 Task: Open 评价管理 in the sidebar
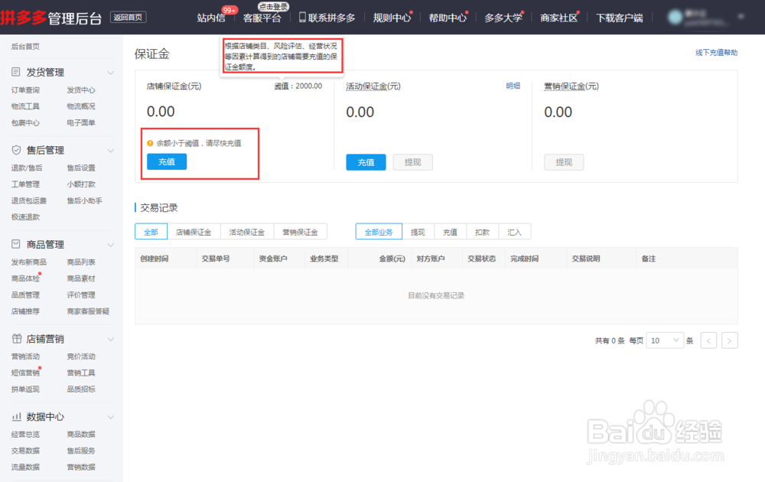click(81, 295)
